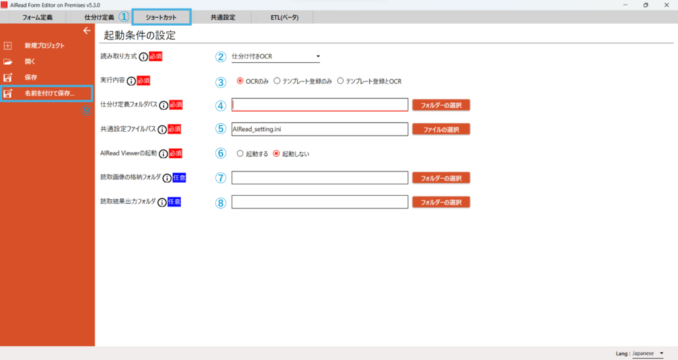Viewport: 678px width, 360px height.
Task: Click フォルダーの選択 for 読取結果出力フォルダ
Action: click(440, 202)
